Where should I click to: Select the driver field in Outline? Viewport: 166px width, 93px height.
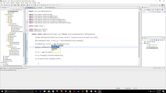coord(152,45)
